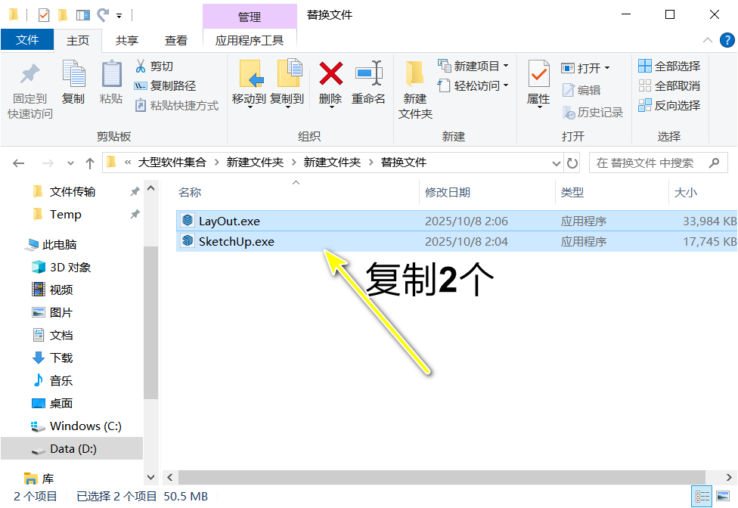
Task: Switch to details view in status bar
Action: pyautogui.click(x=702, y=496)
